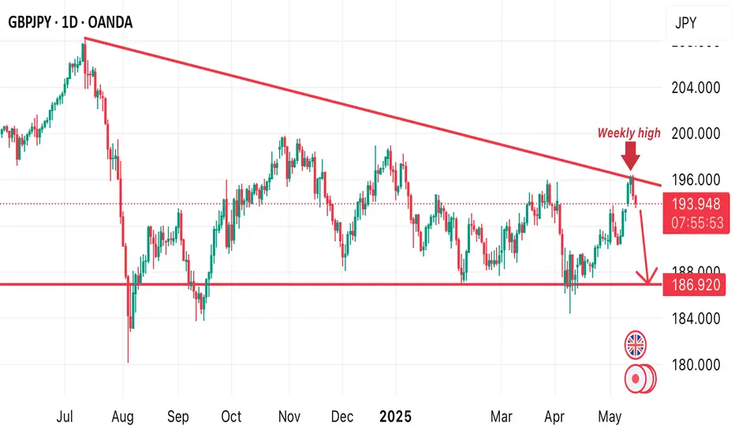The height and width of the screenshot is (434, 735).
Task: Click the GBPJPY symbol title
Action: pyautogui.click(x=29, y=22)
